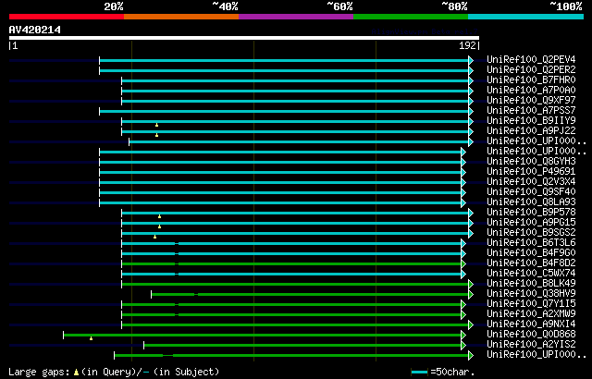Click the cyan 50char scale bar in the legend
This screenshot has width=592, height=379.
419,373
